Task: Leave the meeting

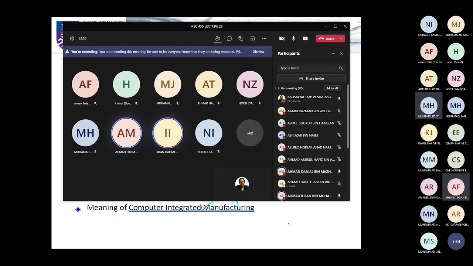Action: point(327,38)
